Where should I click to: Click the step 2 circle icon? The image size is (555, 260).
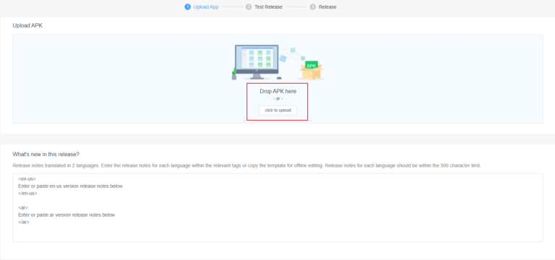[249, 6]
